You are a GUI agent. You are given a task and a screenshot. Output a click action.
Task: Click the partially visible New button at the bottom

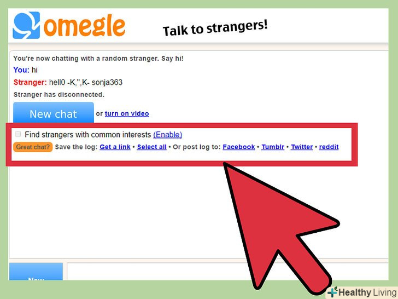click(x=36, y=272)
